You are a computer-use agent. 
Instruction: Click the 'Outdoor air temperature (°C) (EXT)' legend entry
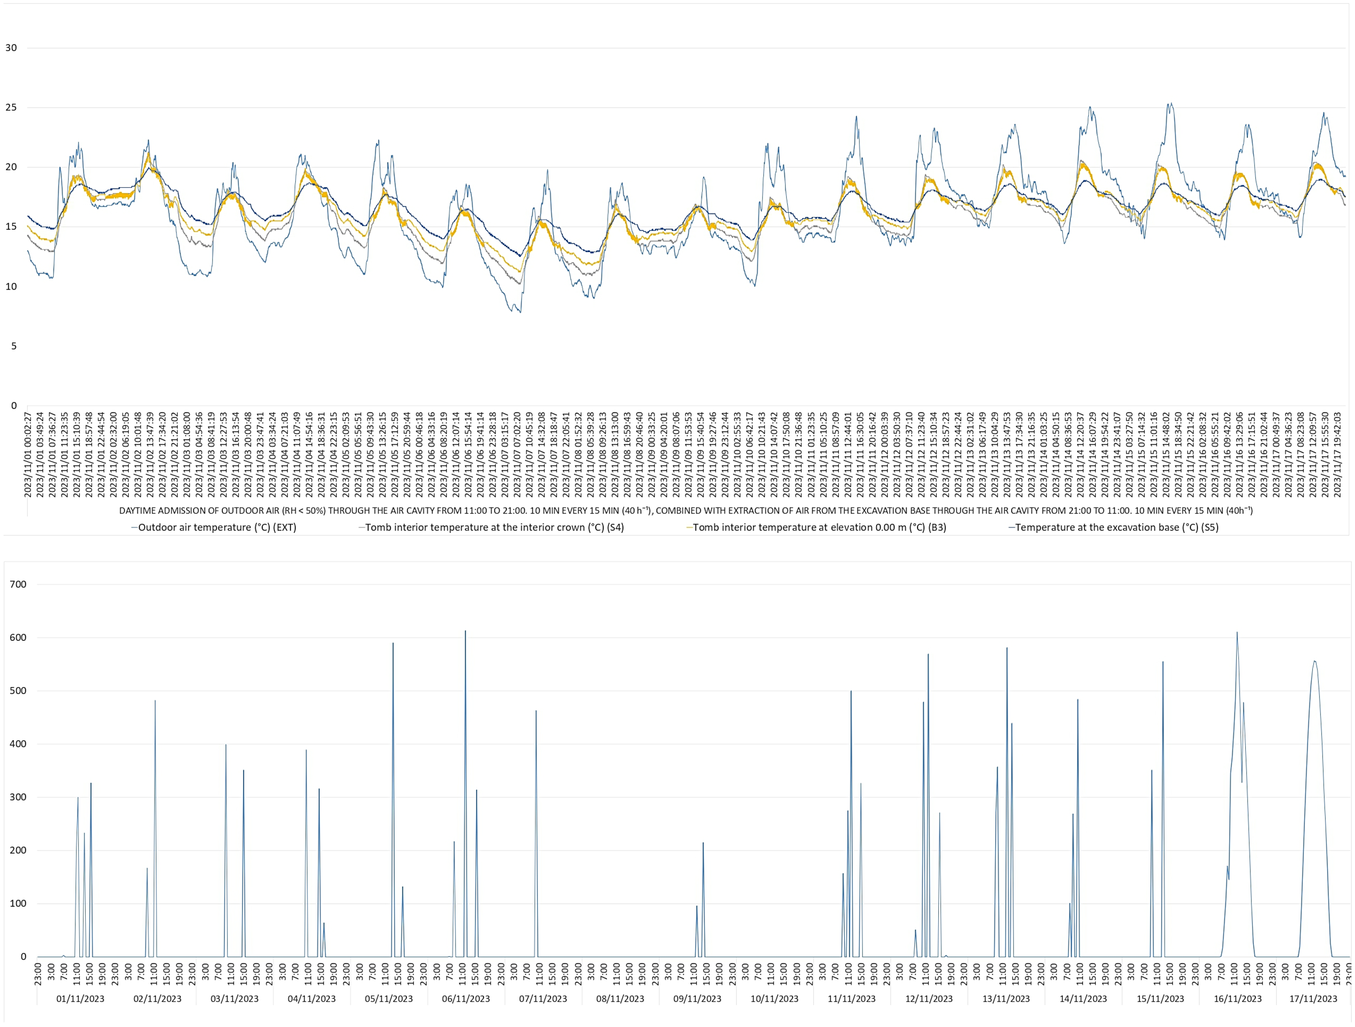point(214,527)
